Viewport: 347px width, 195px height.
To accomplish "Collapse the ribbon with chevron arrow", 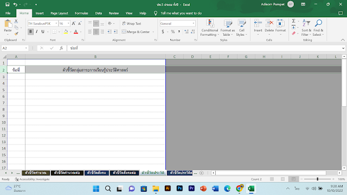I will tap(343, 40).
